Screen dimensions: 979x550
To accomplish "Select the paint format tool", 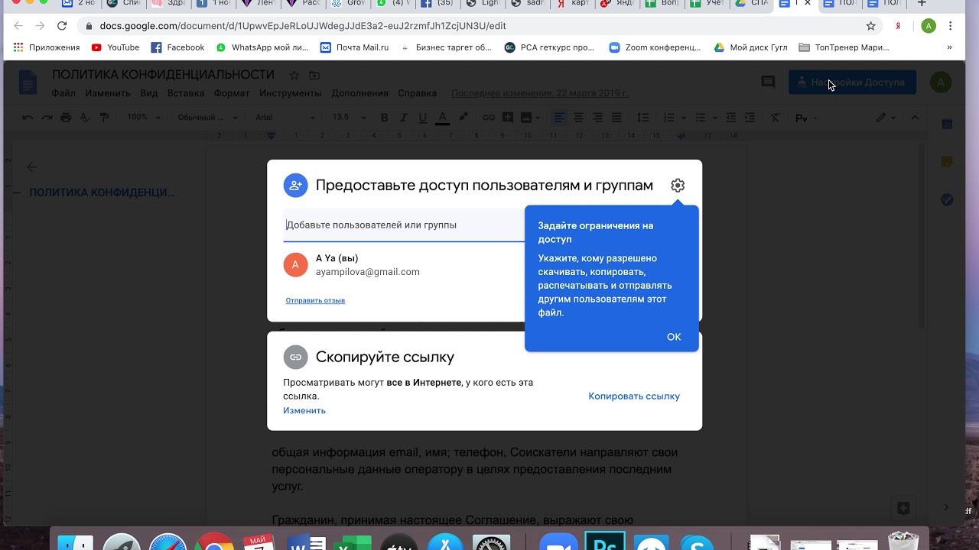I will pos(105,118).
